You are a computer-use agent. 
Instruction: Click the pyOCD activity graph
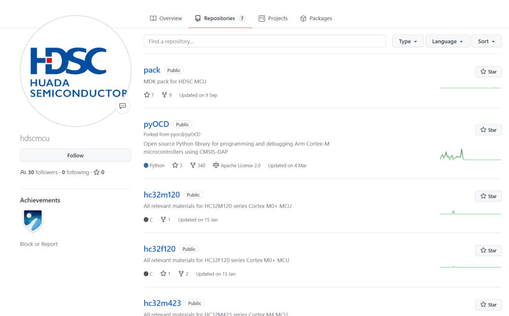(470, 155)
